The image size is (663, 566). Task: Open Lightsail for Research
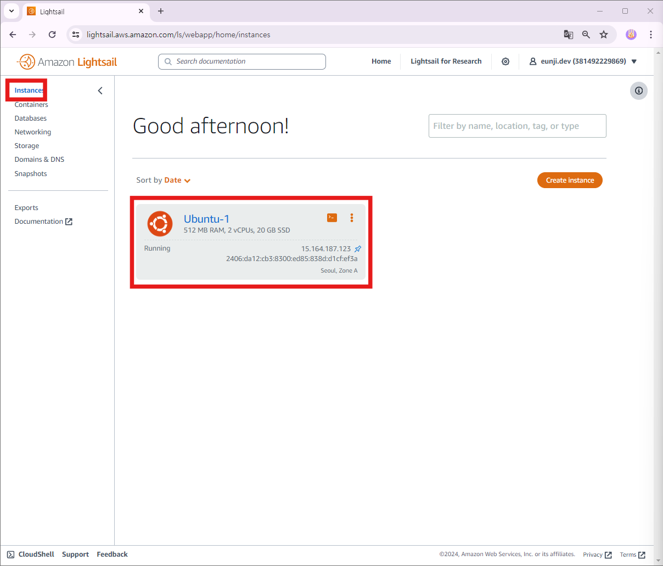point(446,61)
